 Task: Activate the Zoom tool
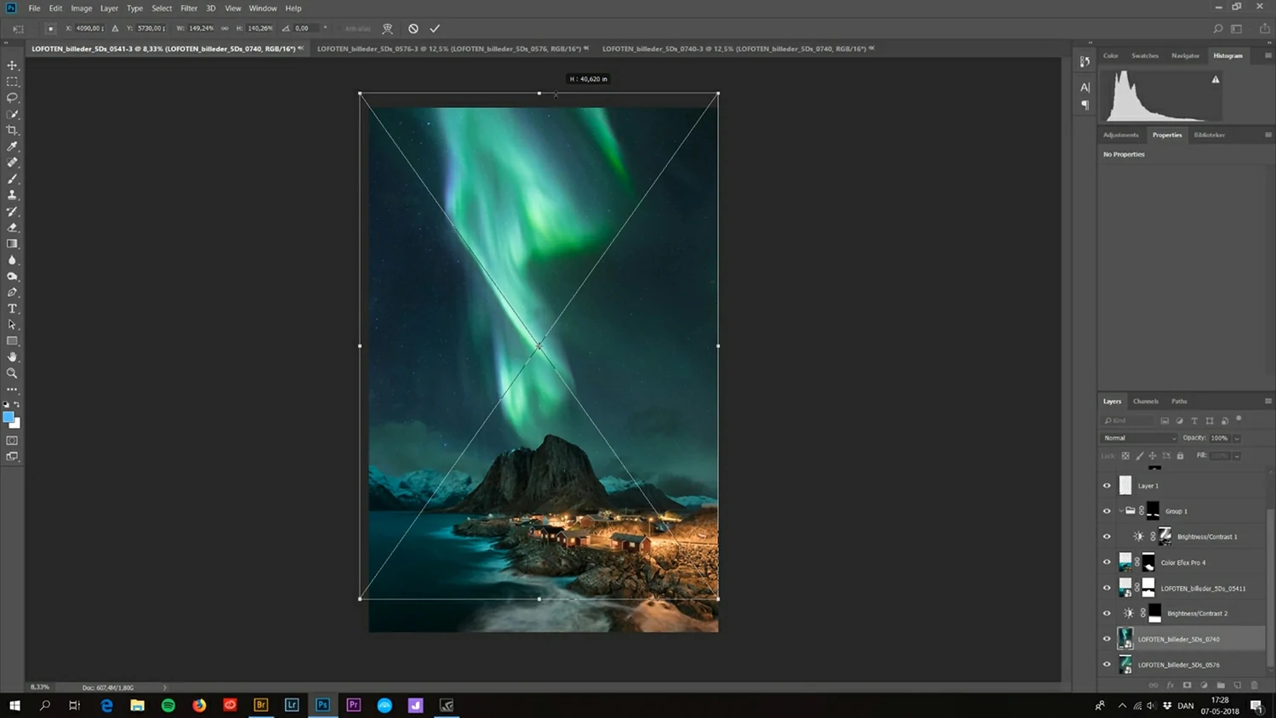(12, 373)
